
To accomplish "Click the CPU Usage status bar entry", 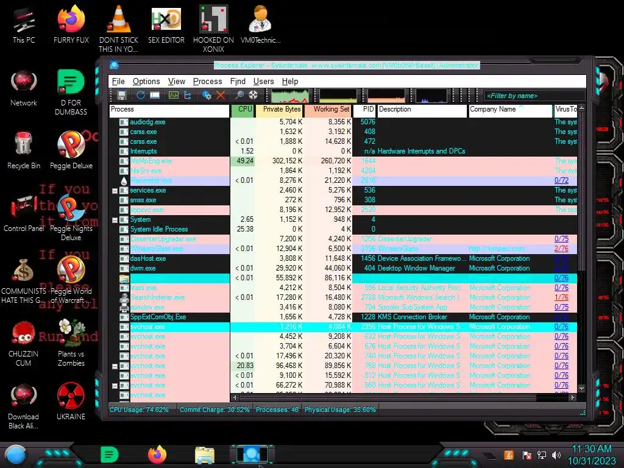I will pos(139,409).
